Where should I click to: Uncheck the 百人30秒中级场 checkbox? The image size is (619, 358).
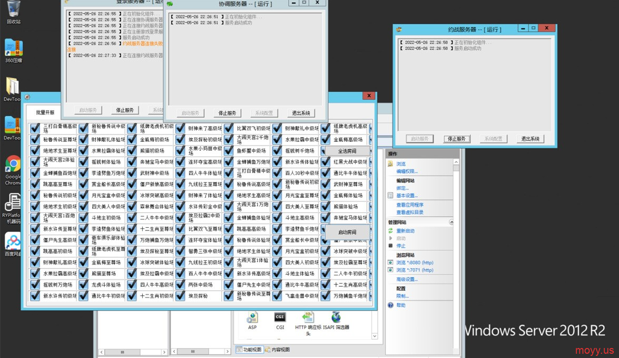[277, 173]
